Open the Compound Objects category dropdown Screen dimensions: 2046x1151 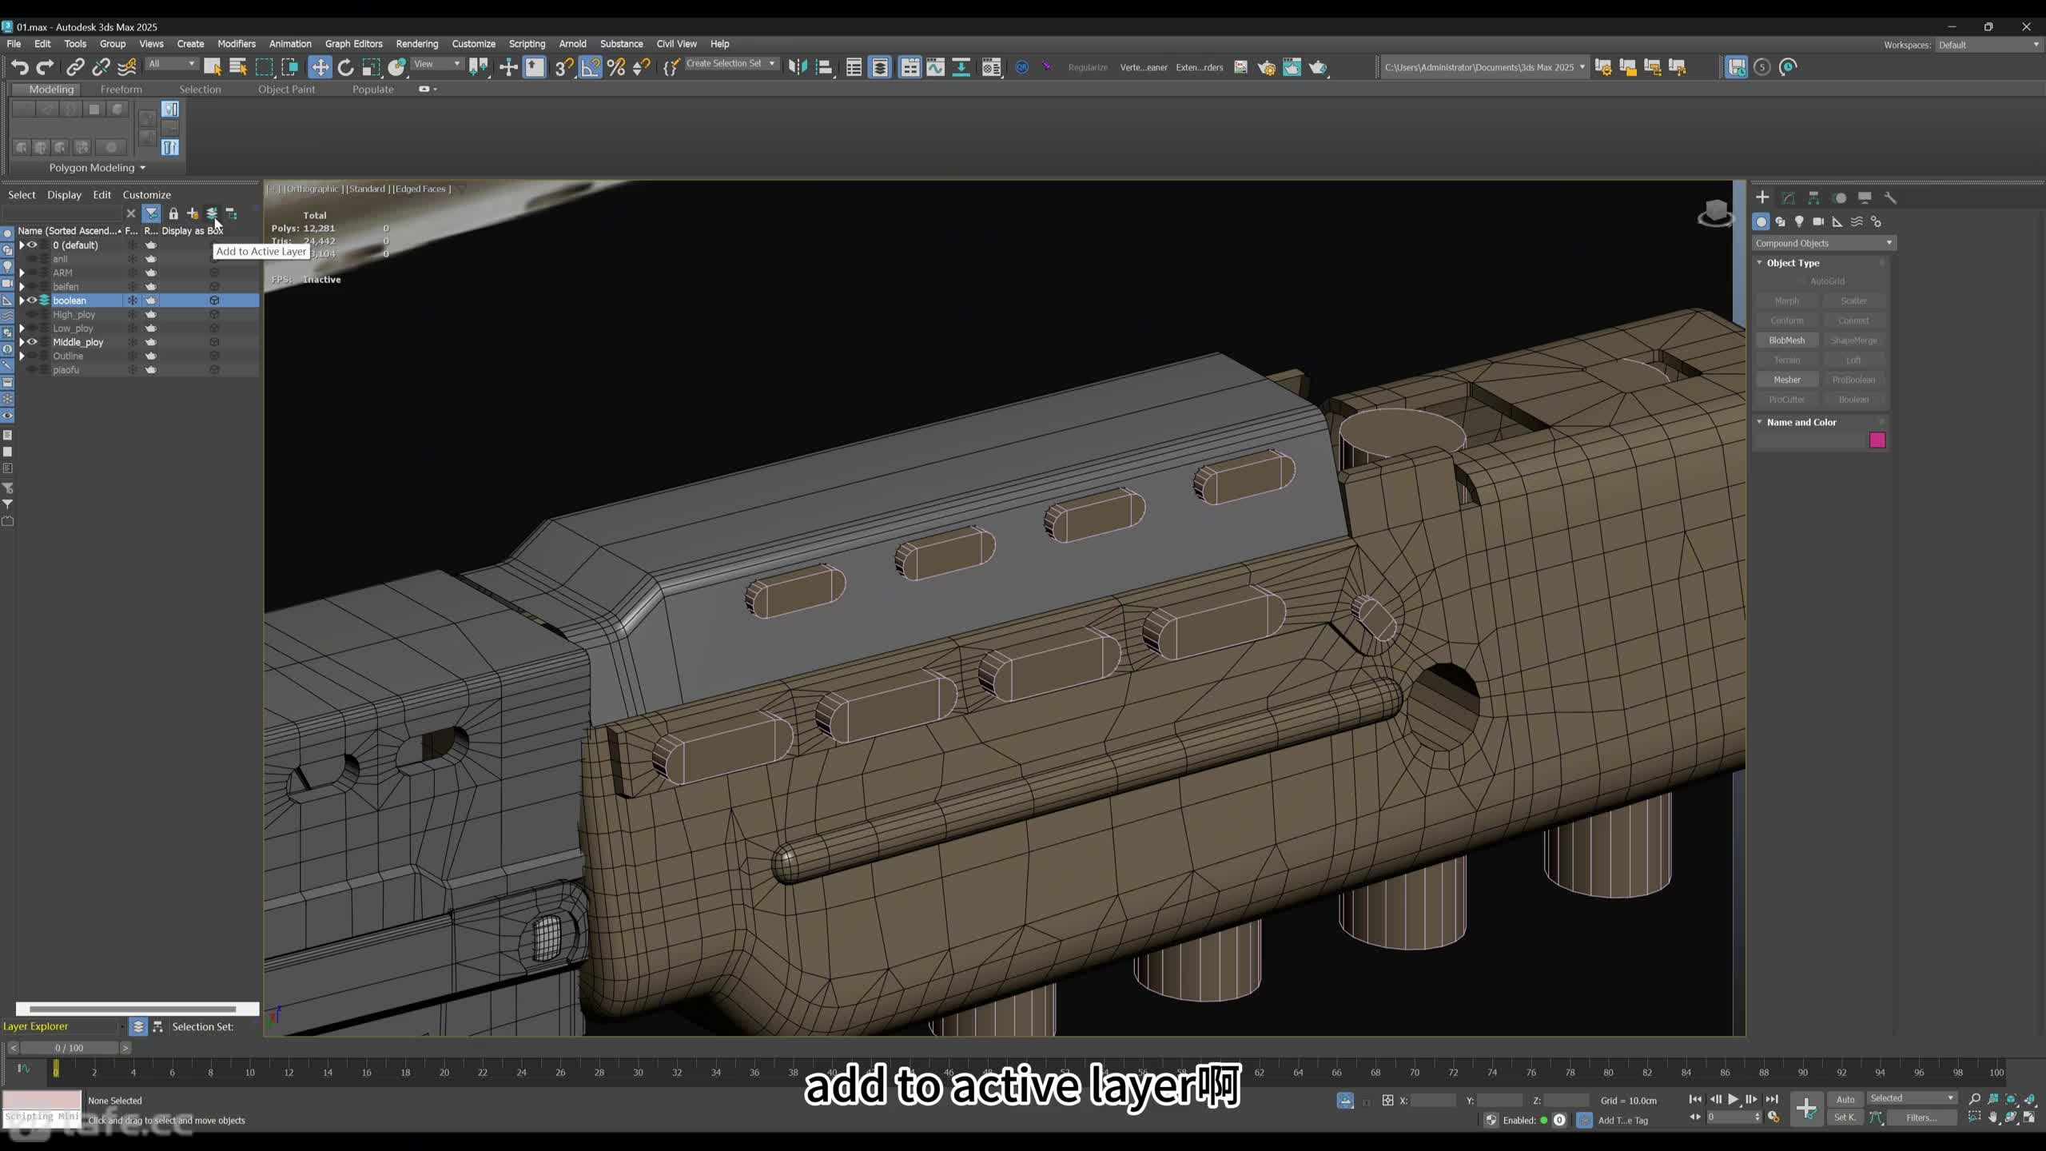coord(1824,243)
